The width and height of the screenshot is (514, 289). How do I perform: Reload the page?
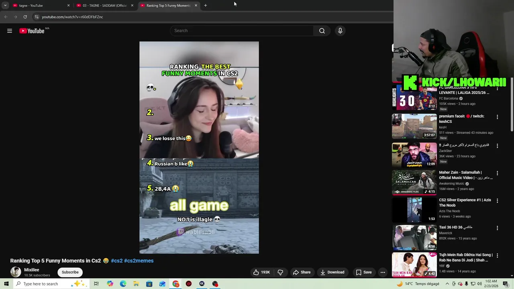(x=25, y=17)
